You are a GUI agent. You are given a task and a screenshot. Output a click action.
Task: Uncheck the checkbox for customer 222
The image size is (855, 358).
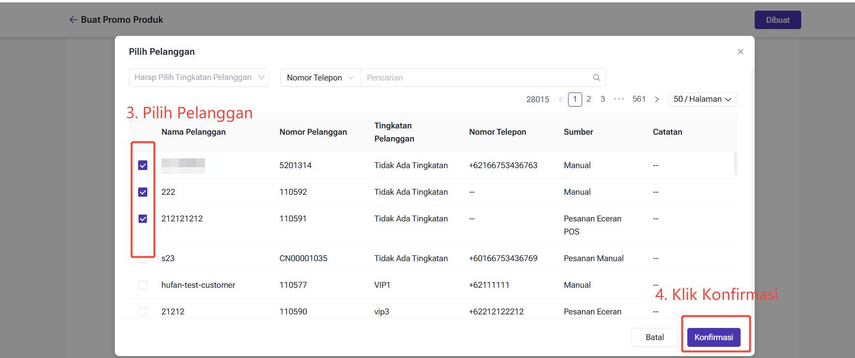tap(142, 192)
